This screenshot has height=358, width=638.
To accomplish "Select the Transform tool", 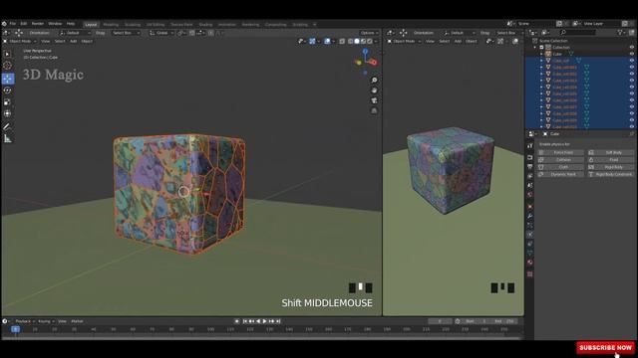I will [x=7, y=113].
